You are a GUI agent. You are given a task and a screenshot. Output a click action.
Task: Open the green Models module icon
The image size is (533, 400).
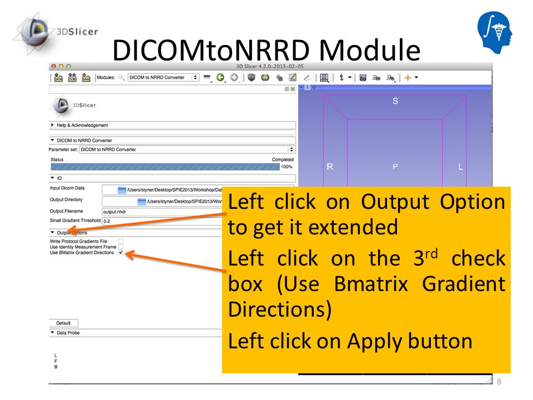tap(265, 78)
